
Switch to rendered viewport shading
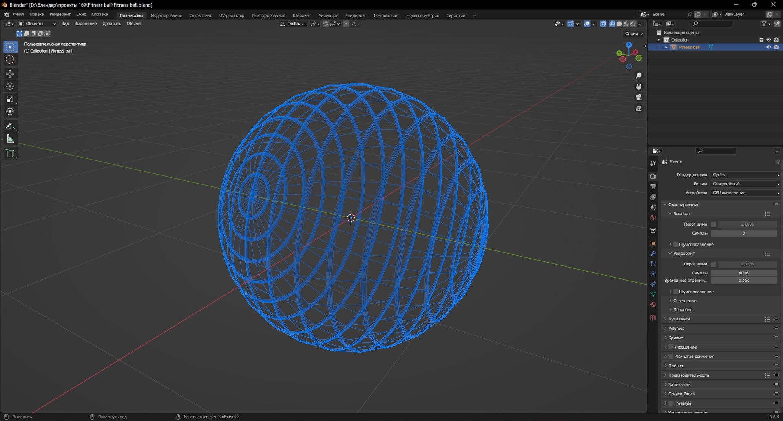click(x=633, y=24)
